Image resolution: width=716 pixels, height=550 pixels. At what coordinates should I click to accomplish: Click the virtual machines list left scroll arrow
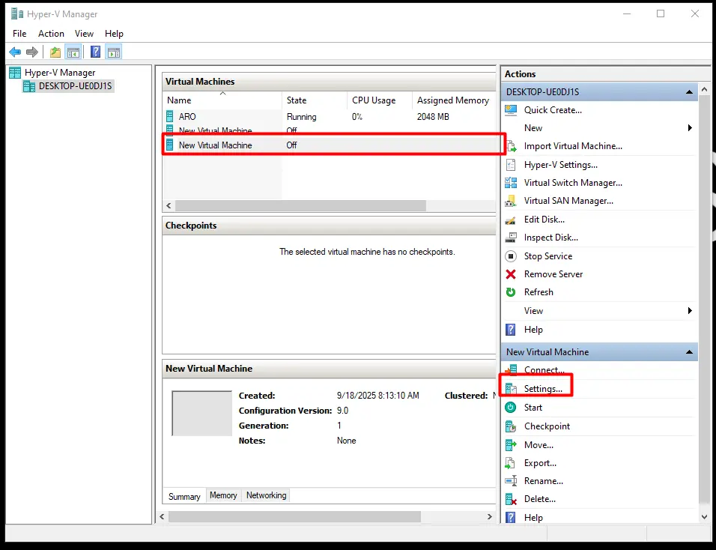(x=169, y=206)
